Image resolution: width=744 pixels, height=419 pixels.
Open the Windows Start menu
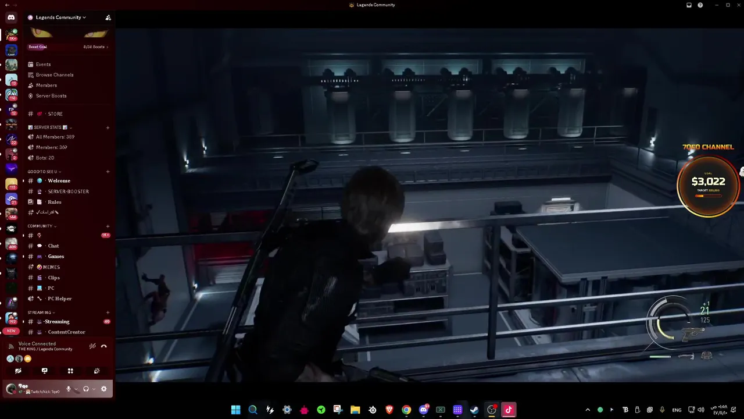coord(235,410)
